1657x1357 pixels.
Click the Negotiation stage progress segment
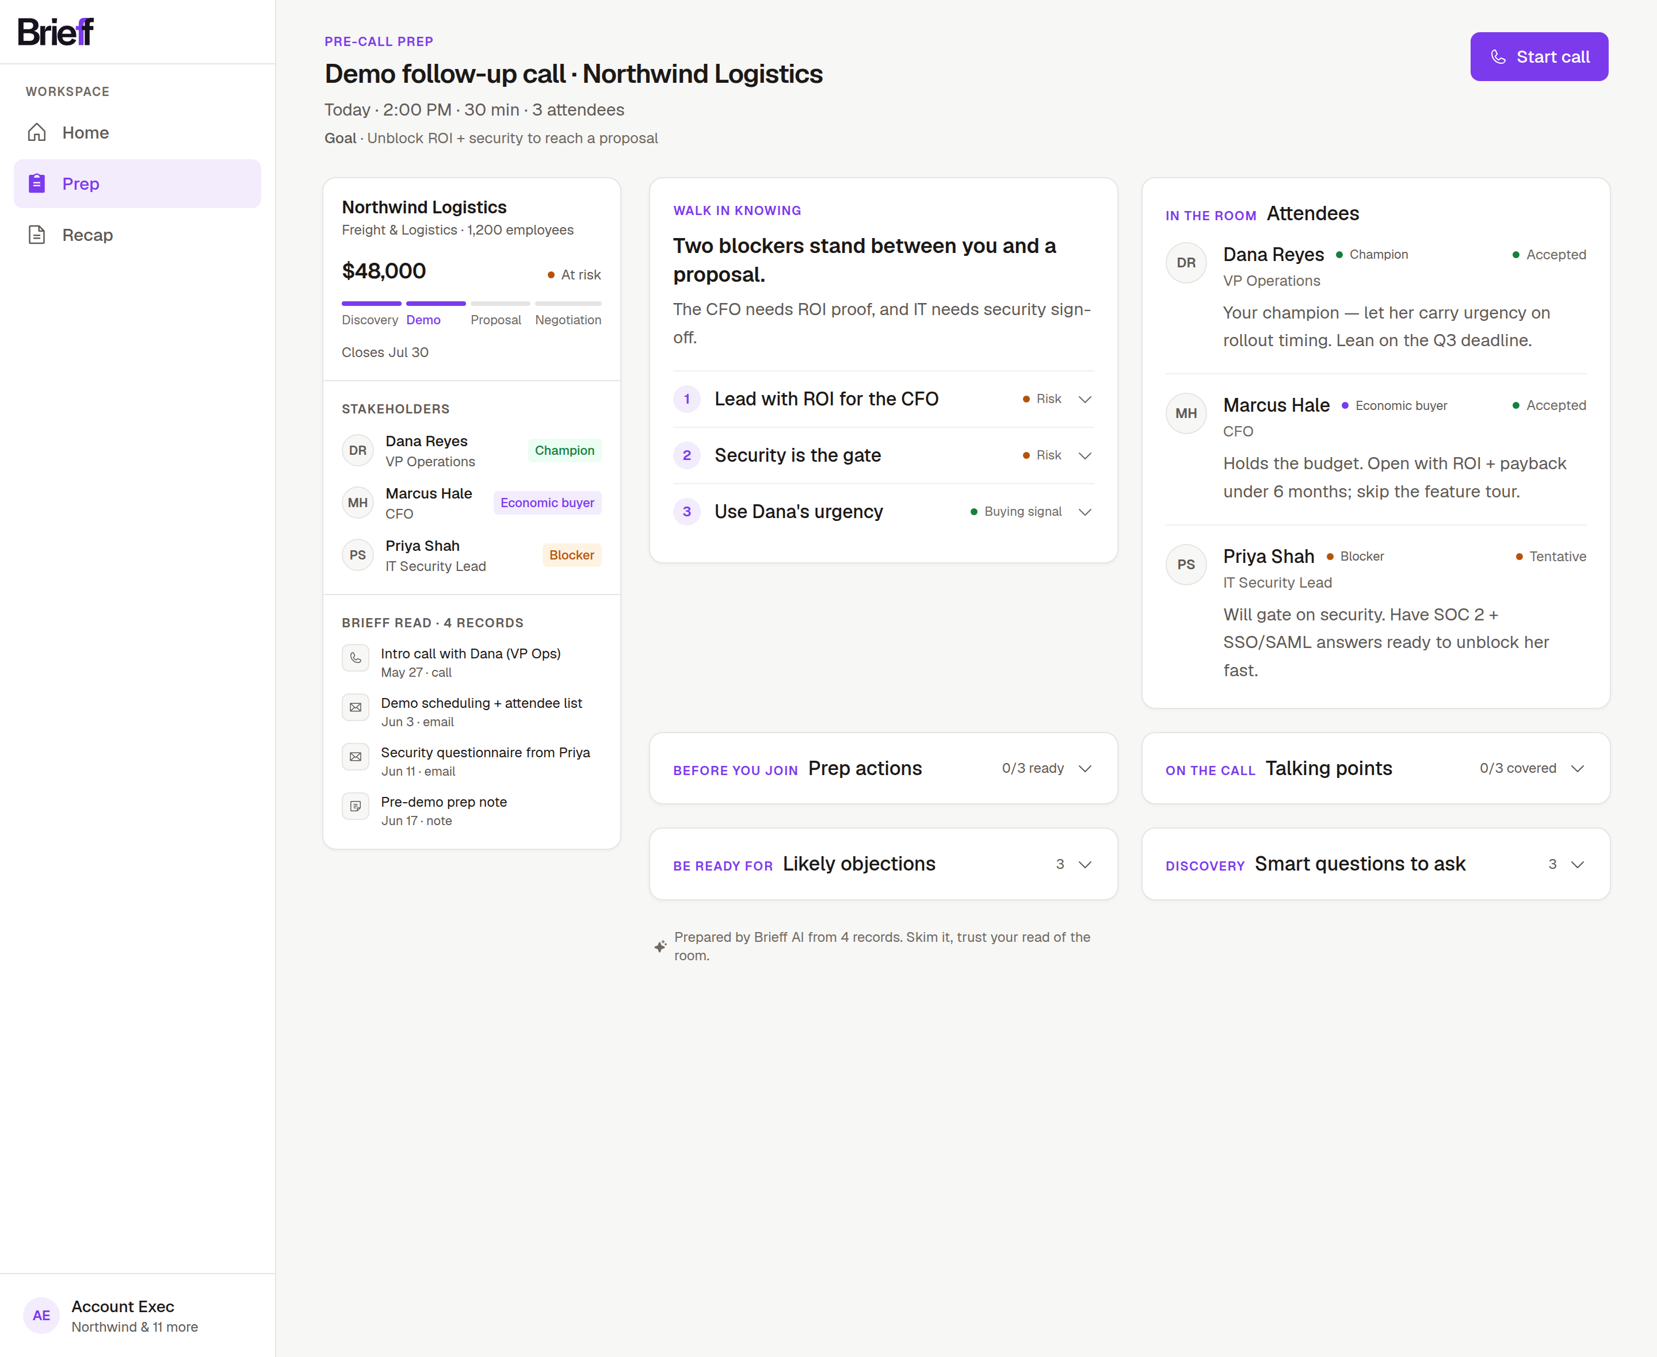[x=568, y=303]
